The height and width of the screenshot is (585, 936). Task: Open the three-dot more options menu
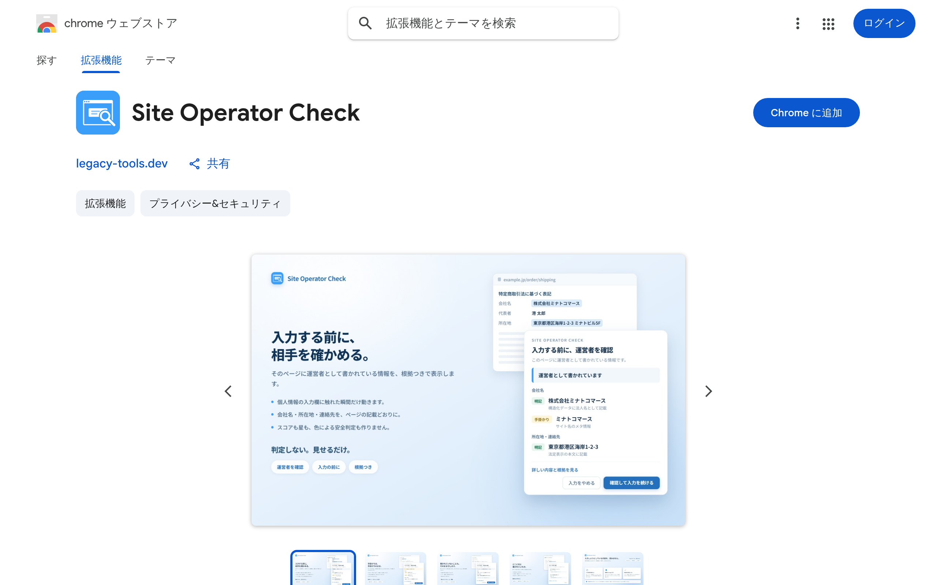pos(797,23)
